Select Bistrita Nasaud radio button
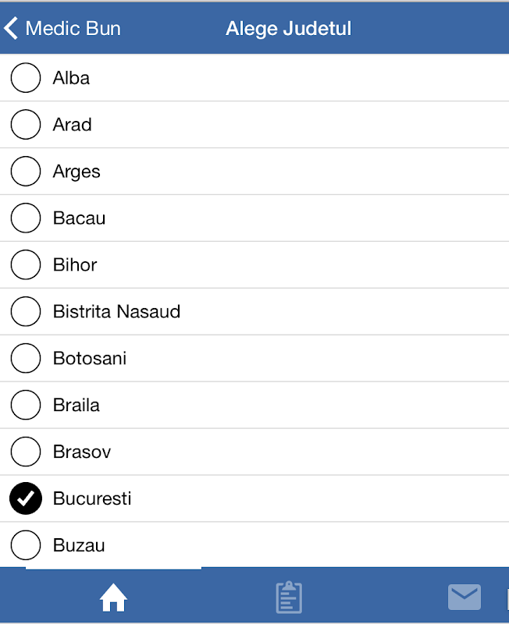The image size is (509, 624). tap(26, 312)
